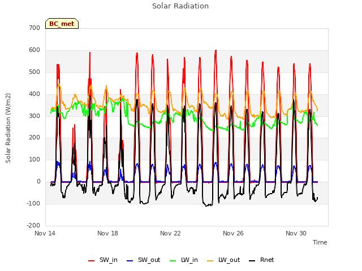Click the LW_out orange legend swatch

[210, 261]
